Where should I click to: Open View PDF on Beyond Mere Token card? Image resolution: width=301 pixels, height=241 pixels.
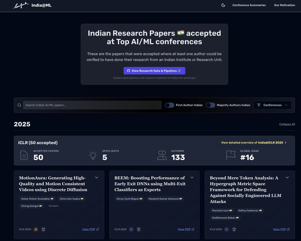pos(281,229)
